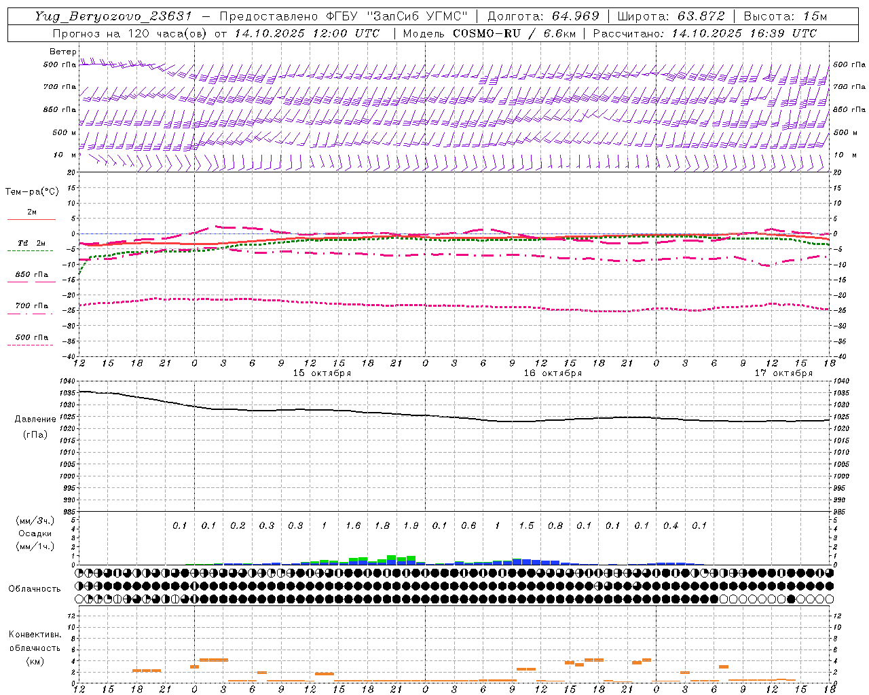
Task: Click the 'Ветер' wind panel label
Action: 63,52
